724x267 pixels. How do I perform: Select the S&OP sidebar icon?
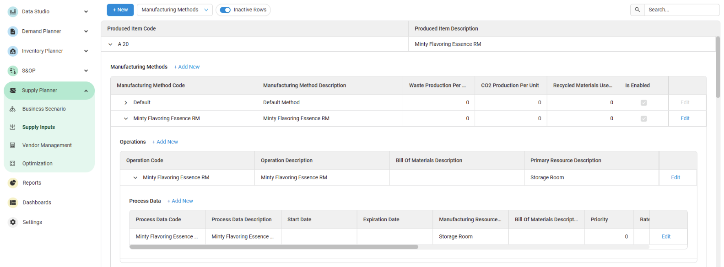pos(13,71)
